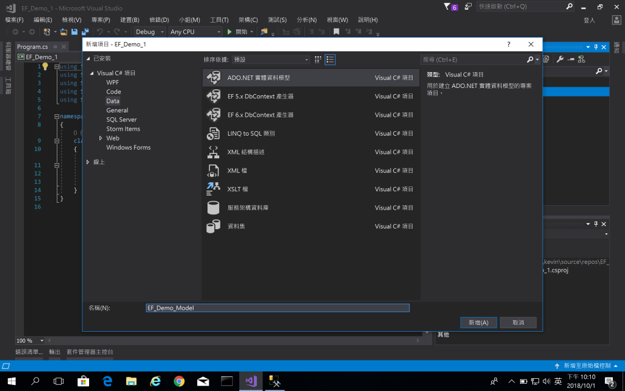This screenshot has width=625, height=391.
Task: Collapse the Visual C# 項目 node
Action: point(92,73)
